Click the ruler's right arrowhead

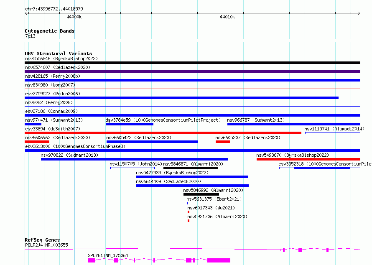[x=359, y=13]
